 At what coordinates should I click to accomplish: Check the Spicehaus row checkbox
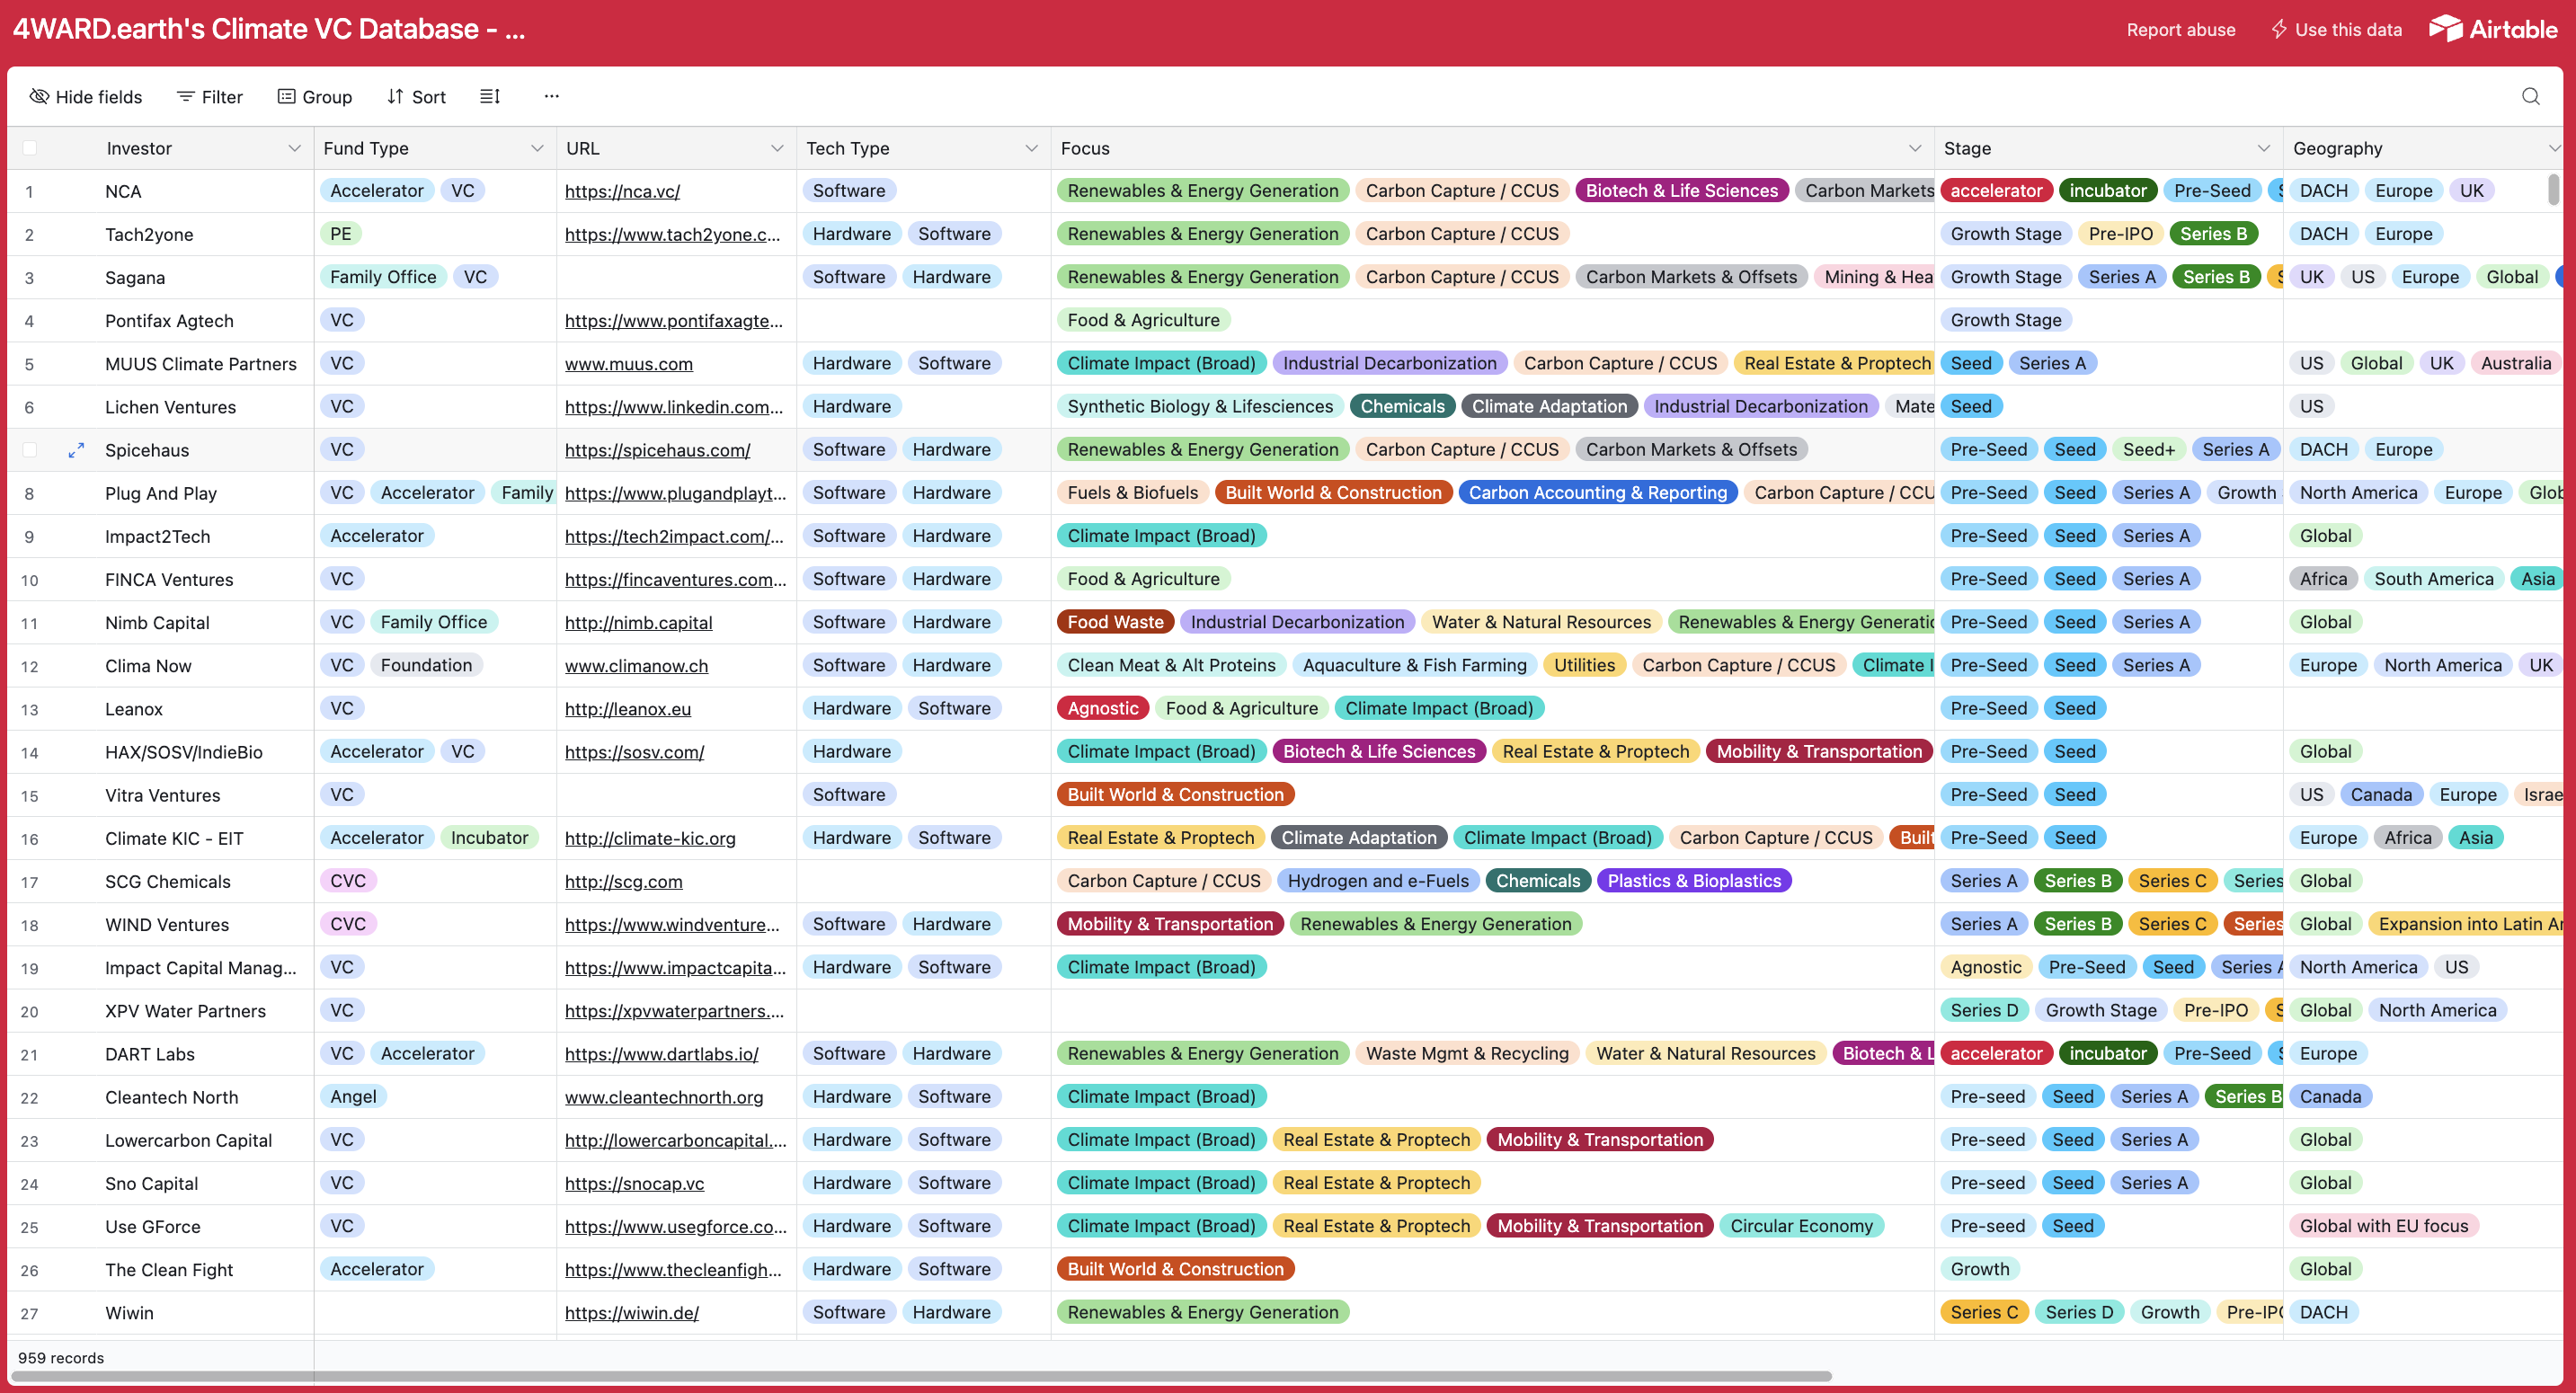pos(30,450)
